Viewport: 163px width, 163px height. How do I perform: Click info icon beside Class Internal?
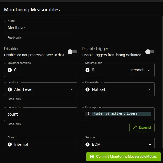click(x=10, y=144)
